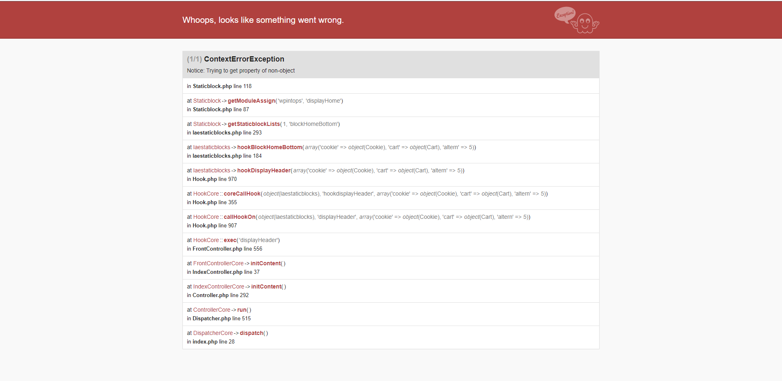Open the ControllerCore class link
Image resolution: width=782 pixels, height=381 pixels.
pos(212,310)
